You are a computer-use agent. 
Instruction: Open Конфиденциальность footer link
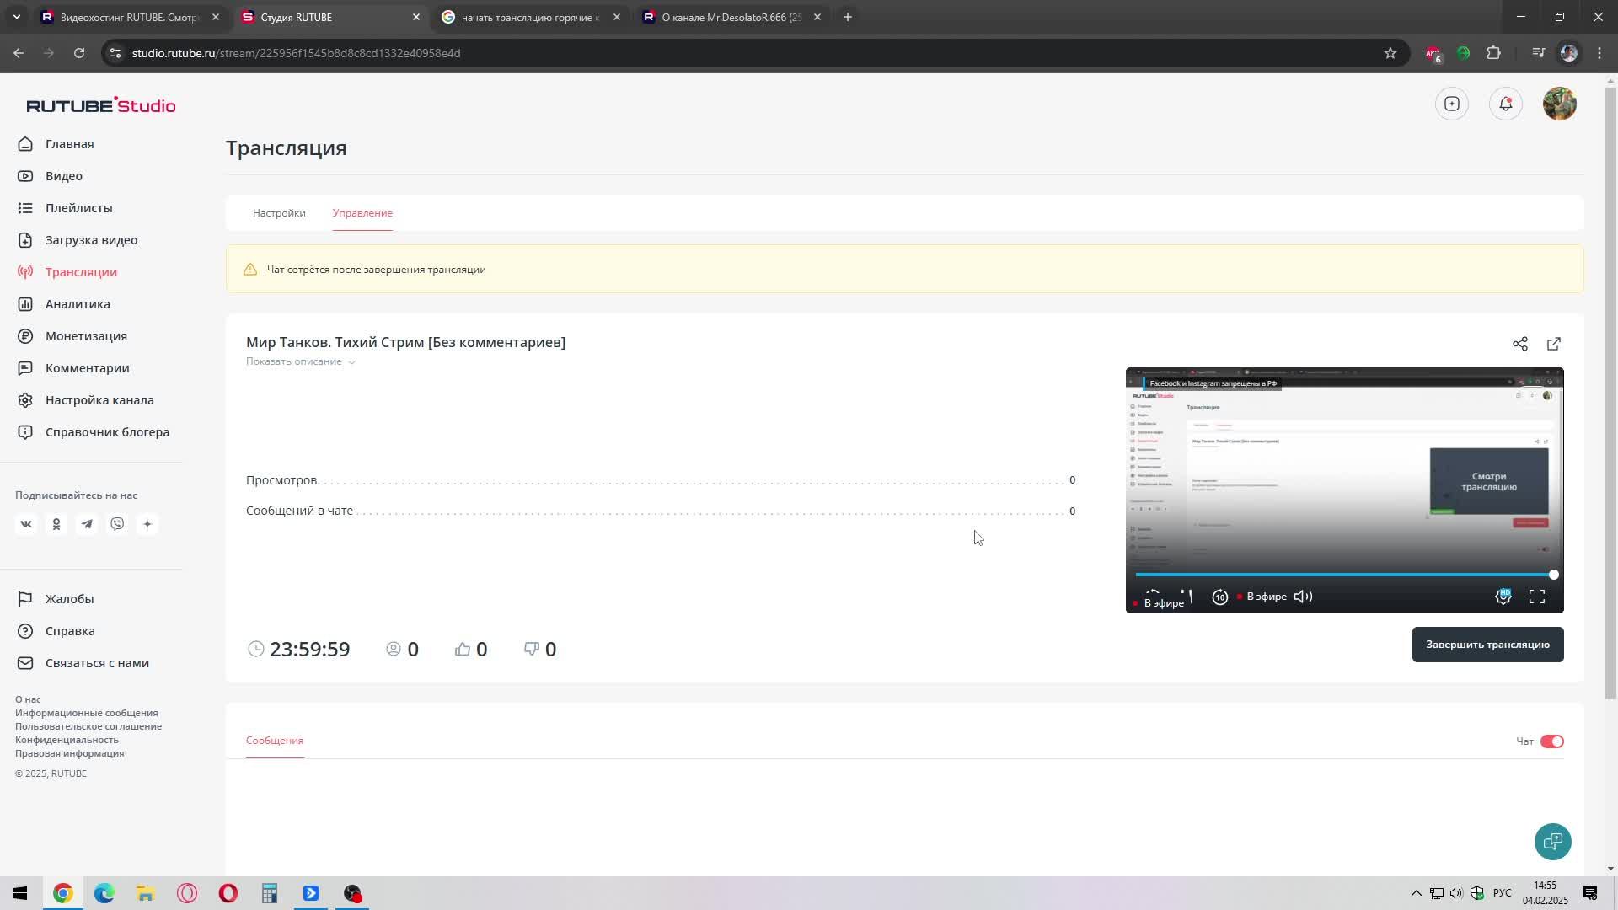click(x=67, y=740)
